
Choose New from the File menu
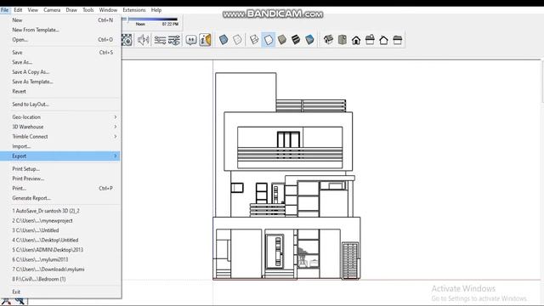tap(60, 20)
